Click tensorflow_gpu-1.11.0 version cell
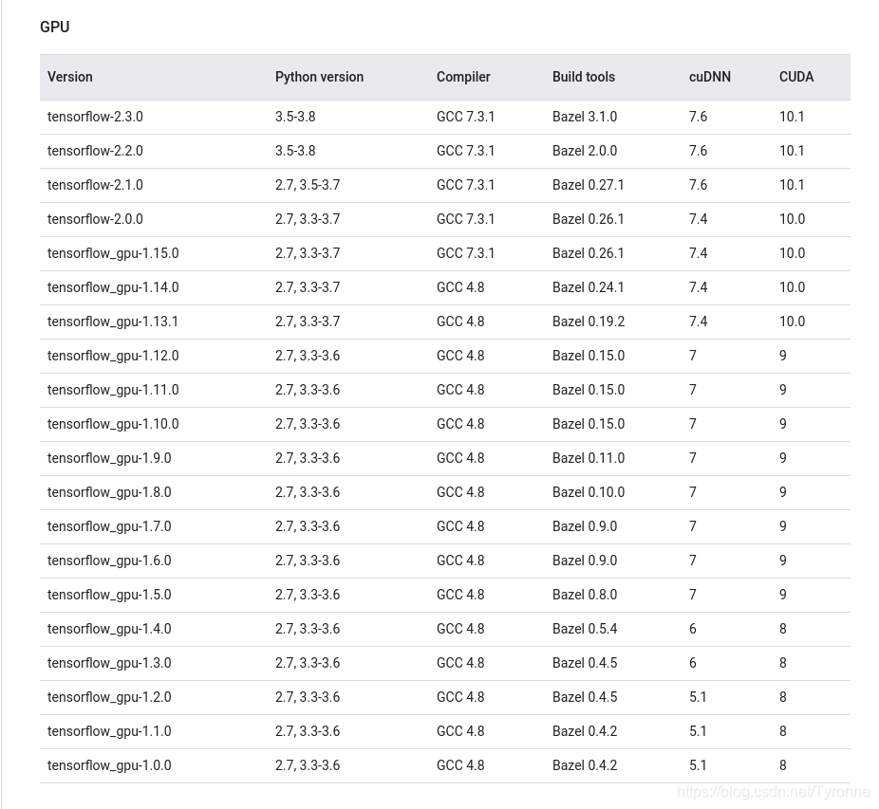Viewport: 879px width, 809px height. click(113, 390)
